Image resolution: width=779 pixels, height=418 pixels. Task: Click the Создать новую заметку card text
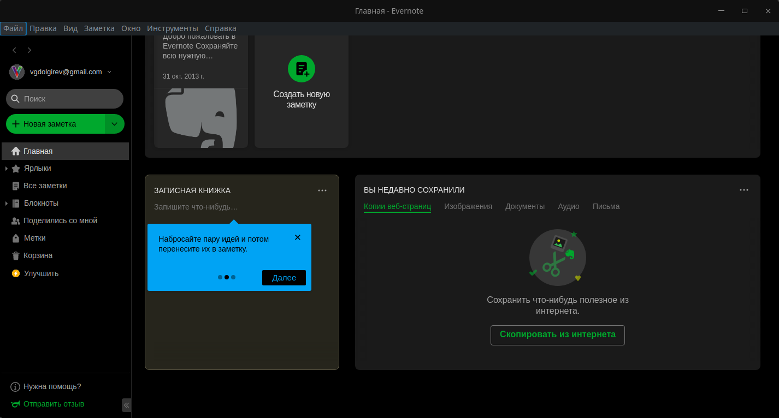tap(302, 99)
